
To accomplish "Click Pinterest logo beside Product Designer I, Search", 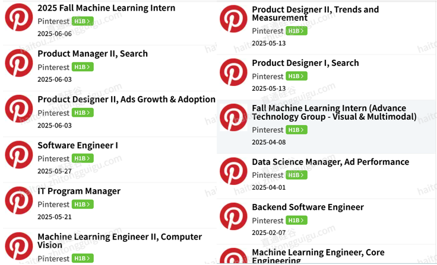I will (233, 72).
